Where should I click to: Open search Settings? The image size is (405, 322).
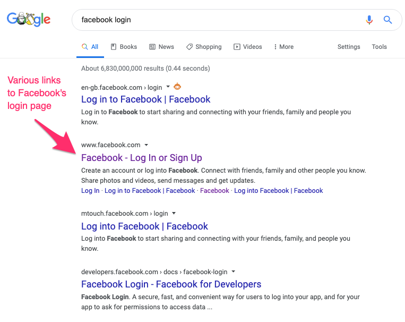(x=349, y=47)
